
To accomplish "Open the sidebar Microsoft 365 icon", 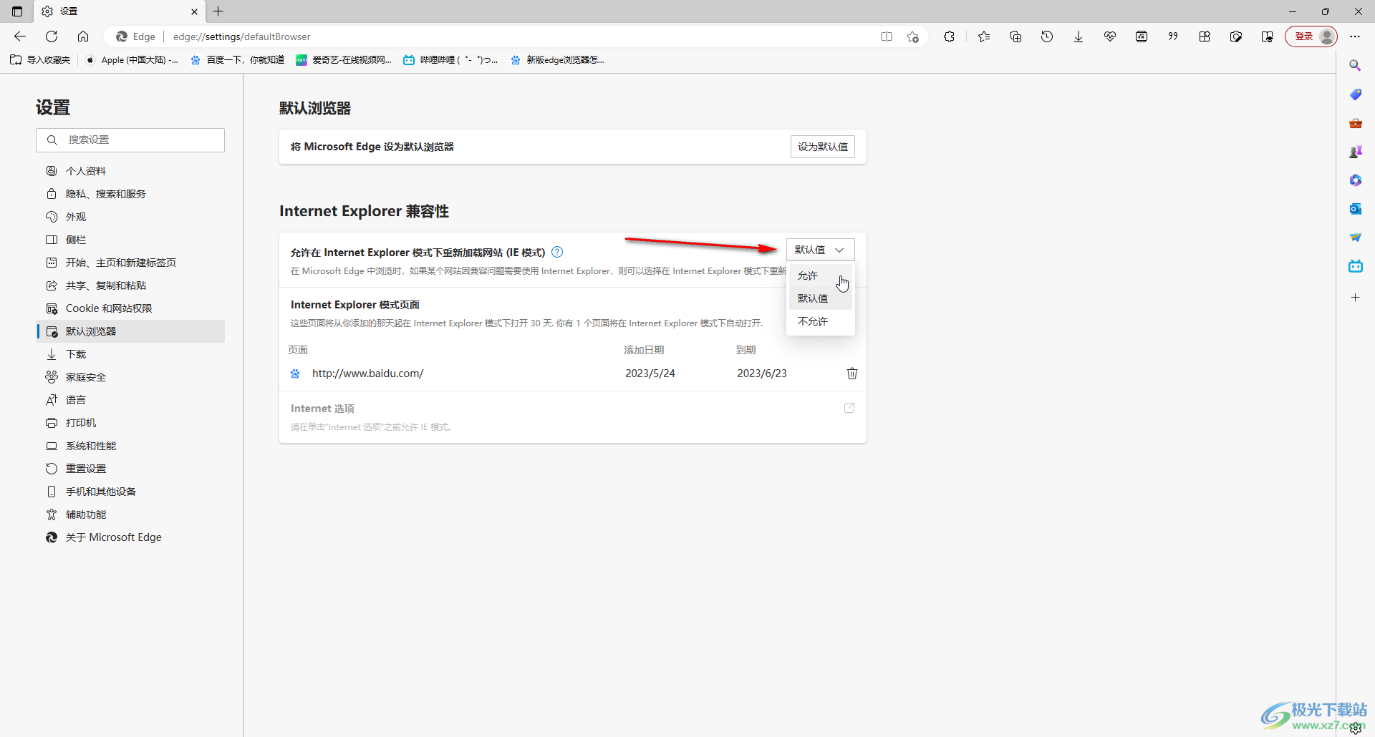I will [x=1355, y=180].
